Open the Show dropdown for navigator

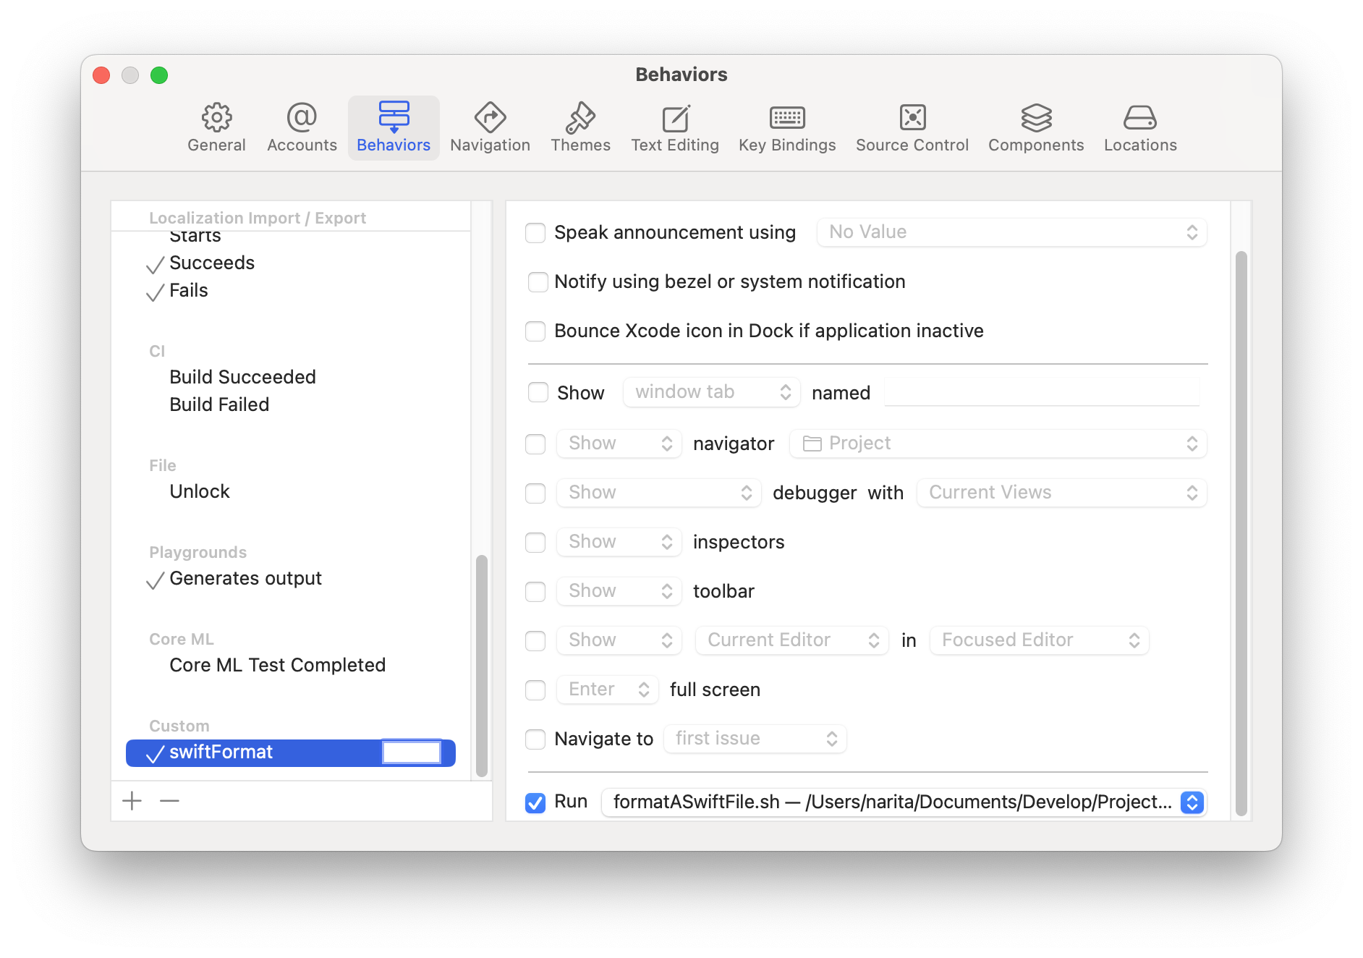tap(619, 444)
